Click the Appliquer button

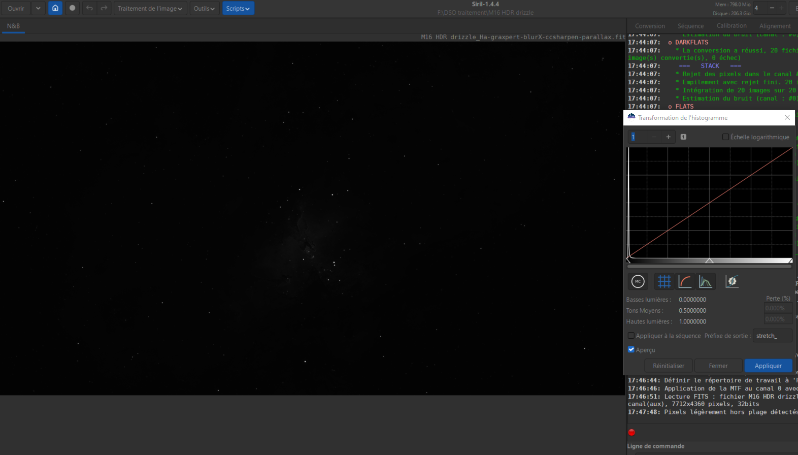768,366
